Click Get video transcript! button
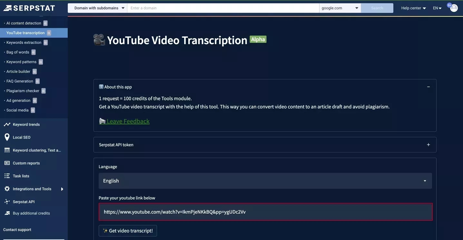The width and height of the screenshot is (463, 240). [128, 231]
